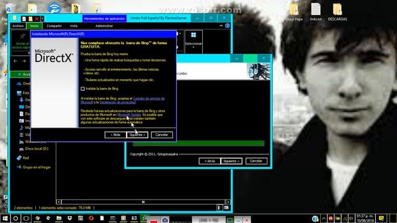Viewport: 397px width, 223px height.
Task: Click Cancelar in the Limbo setup window
Action: point(256,161)
